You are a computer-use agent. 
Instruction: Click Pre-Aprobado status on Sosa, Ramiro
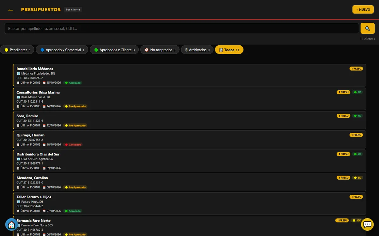(75, 126)
